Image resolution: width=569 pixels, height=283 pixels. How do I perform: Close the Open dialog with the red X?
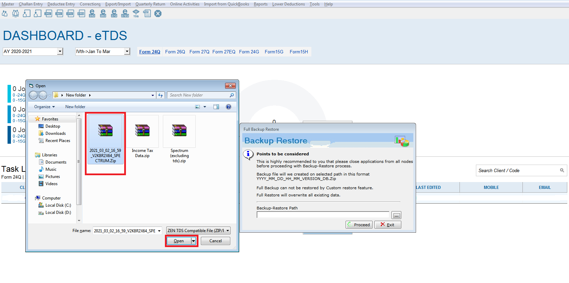(x=230, y=86)
